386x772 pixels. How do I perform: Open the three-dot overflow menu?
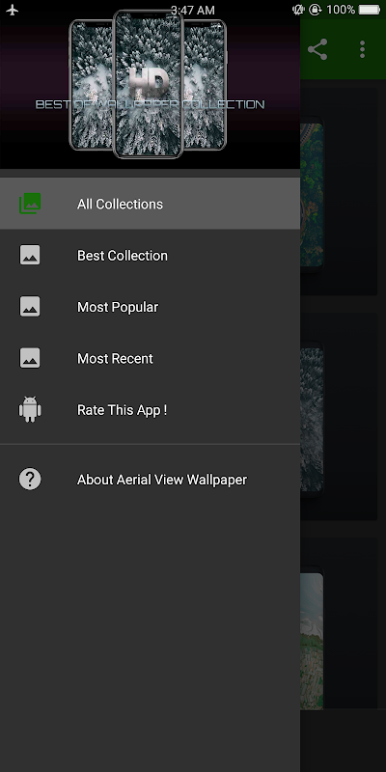[363, 49]
